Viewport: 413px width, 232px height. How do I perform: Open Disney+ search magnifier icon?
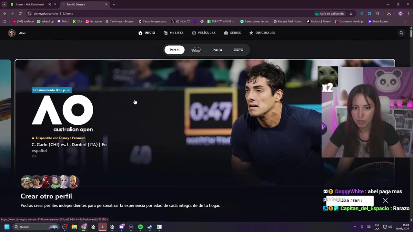pos(401,33)
